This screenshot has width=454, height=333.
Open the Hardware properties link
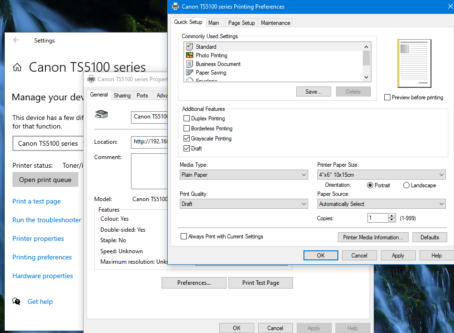(x=43, y=276)
